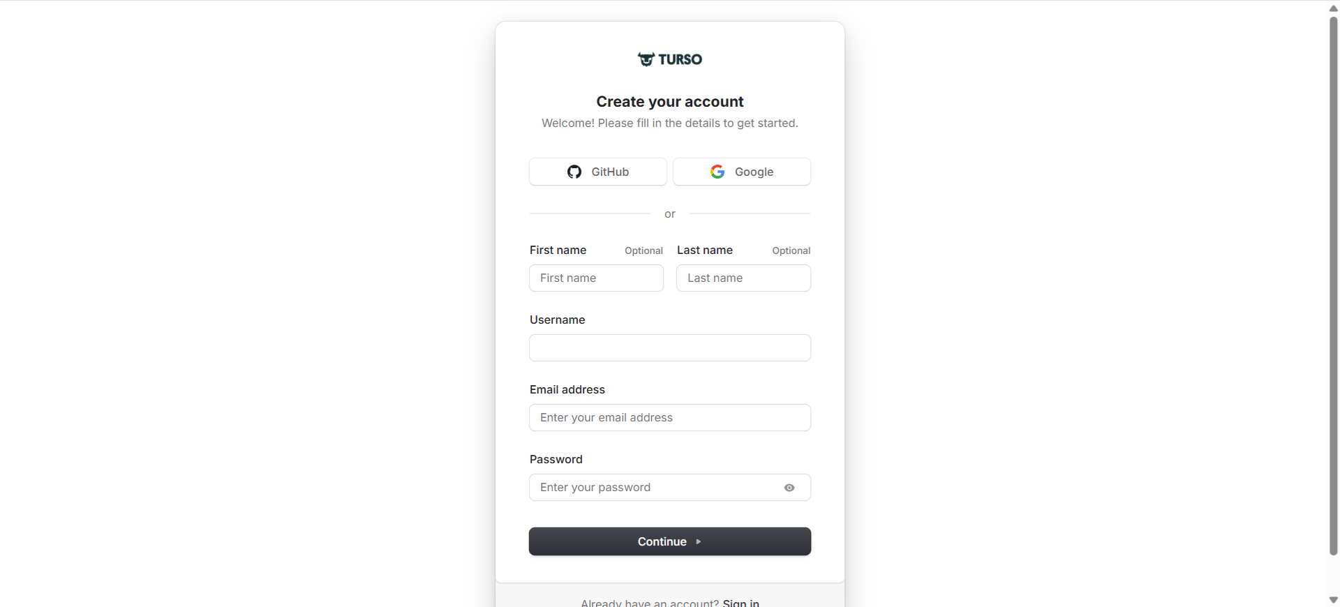Click the scrollbar down arrow
The image size is (1340, 607).
(x=1333, y=600)
